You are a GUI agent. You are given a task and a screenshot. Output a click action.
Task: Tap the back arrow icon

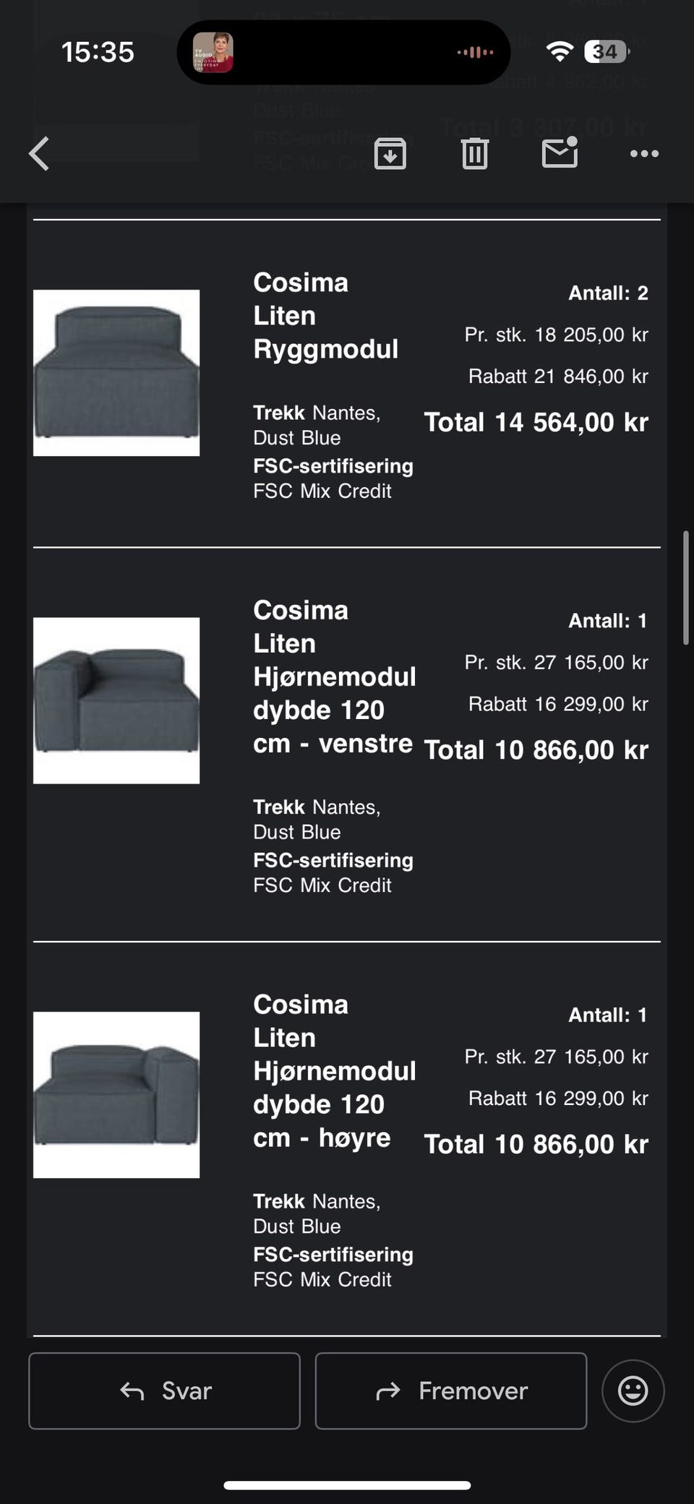(40, 154)
